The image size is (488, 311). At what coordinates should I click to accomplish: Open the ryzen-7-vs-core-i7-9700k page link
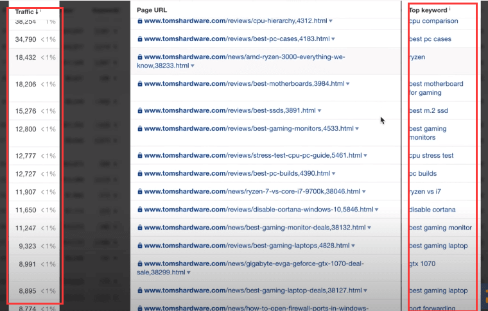(x=252, y=191)
